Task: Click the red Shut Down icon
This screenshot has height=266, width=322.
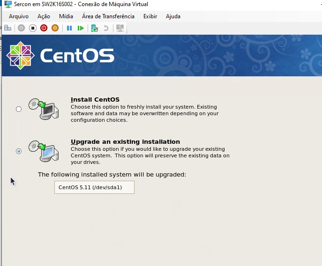Action: [44, 28]
